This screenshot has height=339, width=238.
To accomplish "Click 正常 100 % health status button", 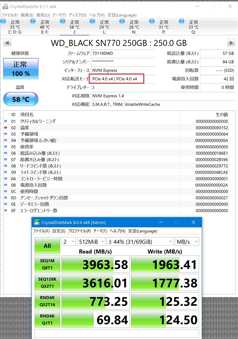I will [x=21, y=69].
